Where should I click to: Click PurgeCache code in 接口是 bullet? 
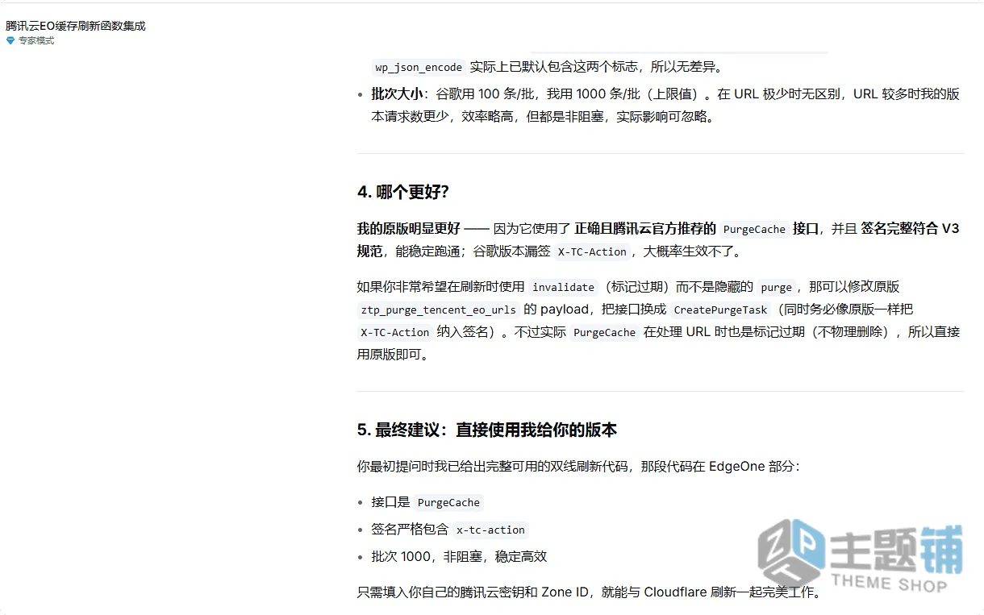[x=448, y=503]
